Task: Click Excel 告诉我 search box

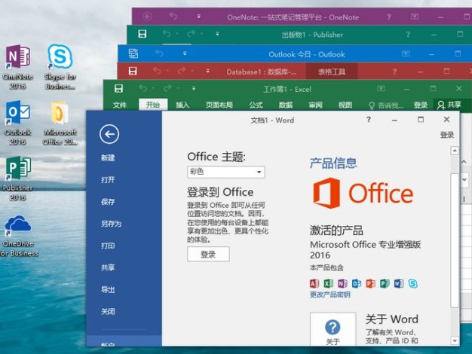Action: pyautogui.click(x=386, y=105)
